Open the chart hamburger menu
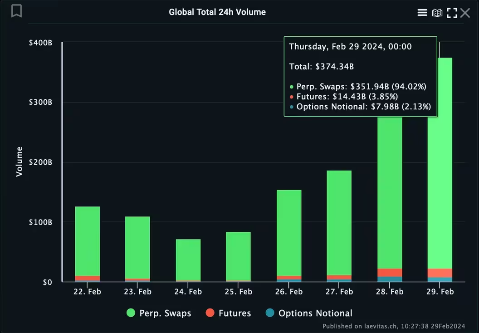The width and height of the screenshot is (479, 333). click(x=422, y=13)
